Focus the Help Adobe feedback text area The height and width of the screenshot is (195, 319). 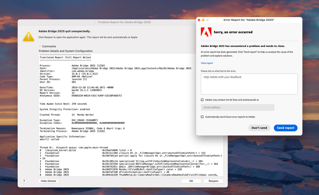coord(249,84)
